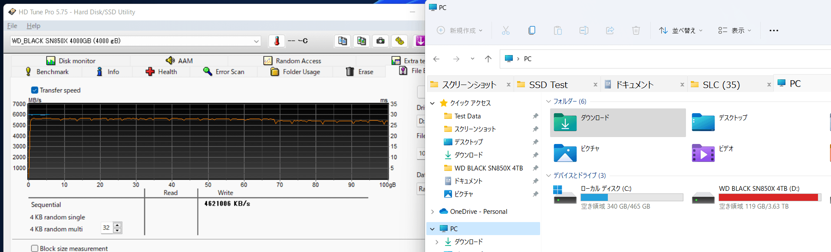Switch to the Info tab in HD Tune
The width and height of the screenshot is (831, 252).
click(107, 72)
